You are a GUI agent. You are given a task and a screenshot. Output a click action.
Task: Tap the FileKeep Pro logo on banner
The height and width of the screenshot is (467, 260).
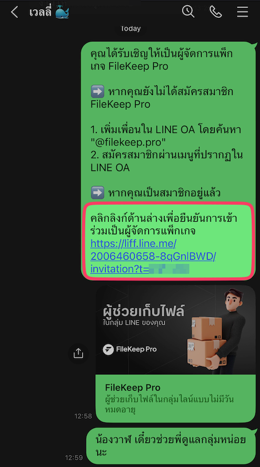(x=129, y=350)
